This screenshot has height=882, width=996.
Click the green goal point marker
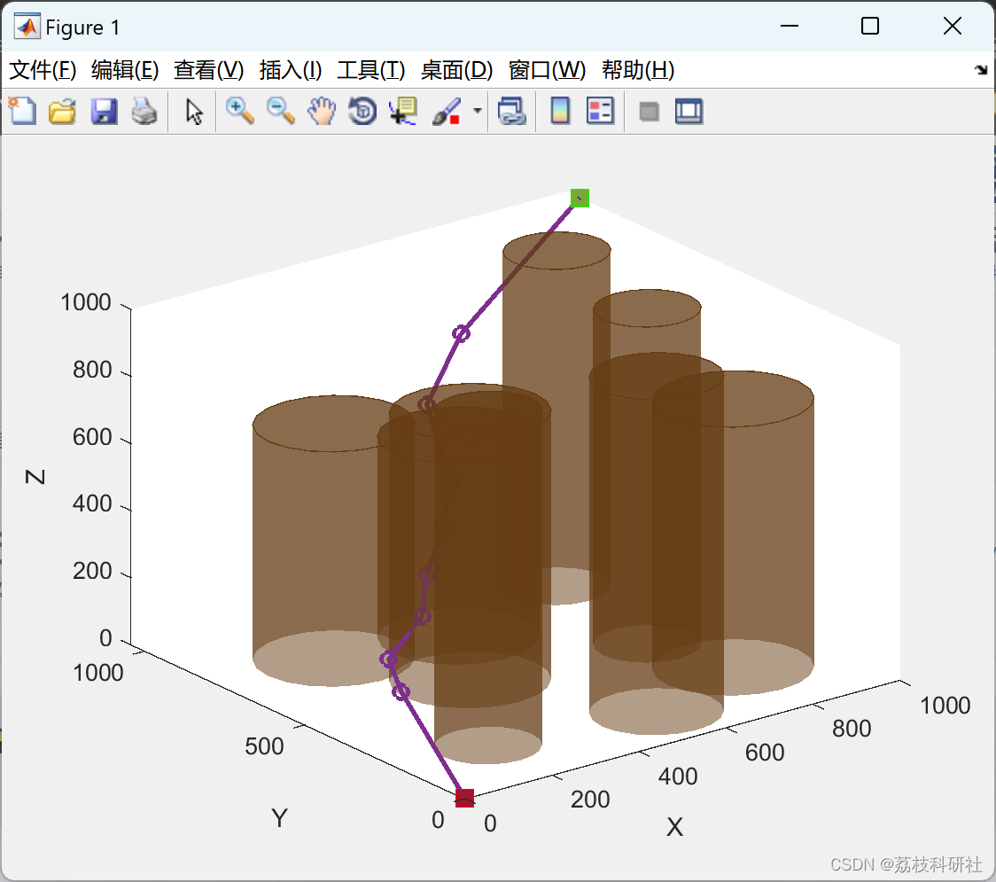580,199
